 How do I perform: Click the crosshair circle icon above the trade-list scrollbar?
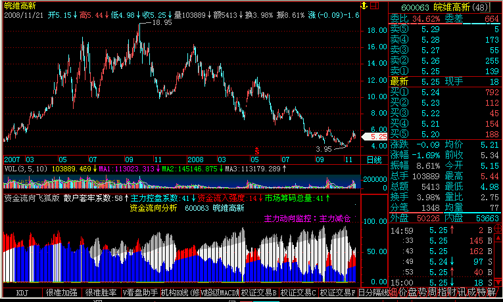tap(498, 228)
